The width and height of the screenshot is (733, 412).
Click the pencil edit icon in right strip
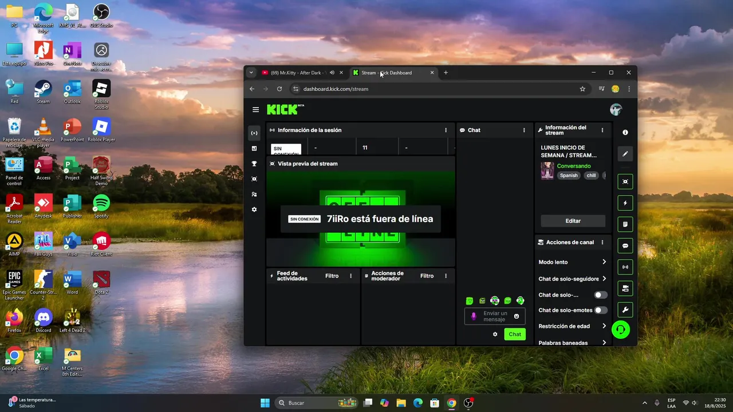pyautogui.click(x=625, y=153)
